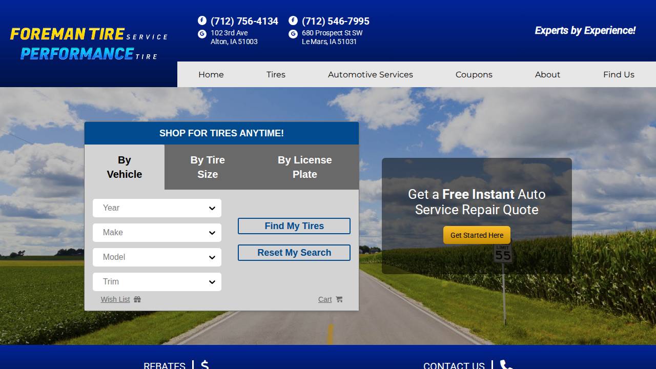Open the Model dropdown
This screenshot has height=369, width=656.
(157, 257)
